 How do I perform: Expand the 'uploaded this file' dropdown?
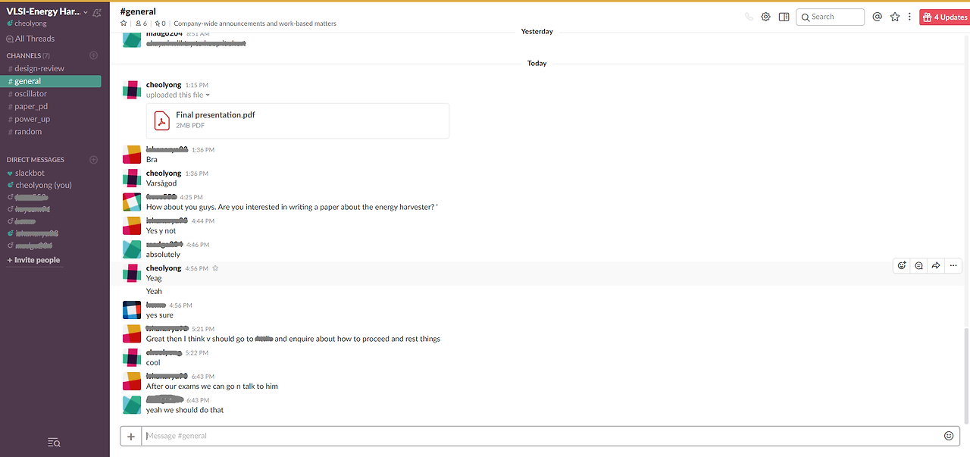click(x=178, y=94)
